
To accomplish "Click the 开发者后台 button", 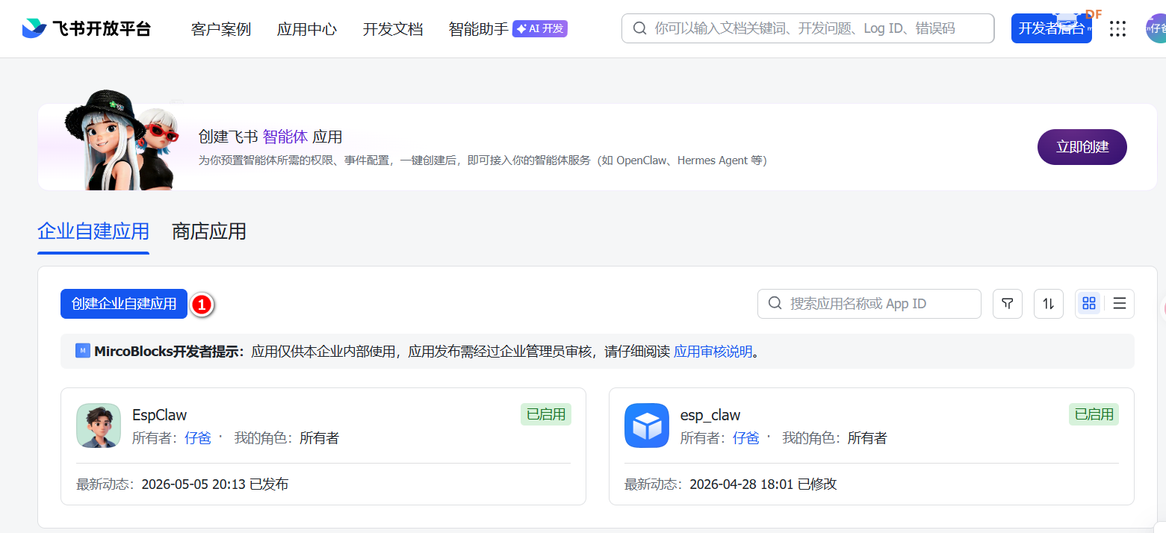I will [1052, 28].
